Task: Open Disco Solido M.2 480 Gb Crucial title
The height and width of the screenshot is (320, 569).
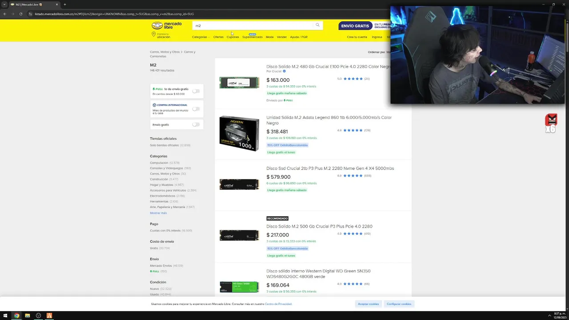Action: 329,67
